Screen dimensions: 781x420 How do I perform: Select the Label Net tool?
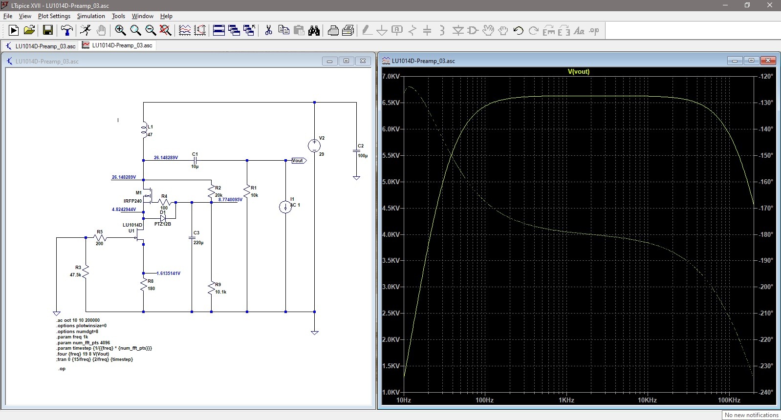397,31
